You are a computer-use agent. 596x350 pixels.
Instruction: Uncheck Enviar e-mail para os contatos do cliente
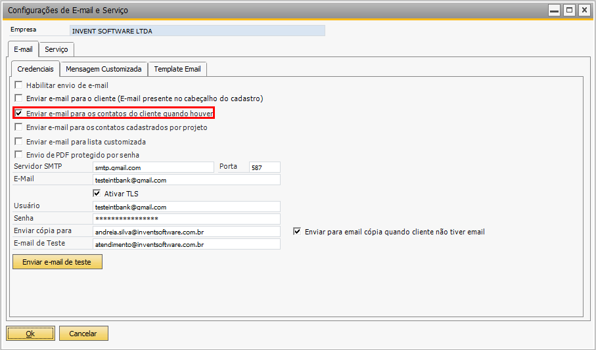[18, 113]
